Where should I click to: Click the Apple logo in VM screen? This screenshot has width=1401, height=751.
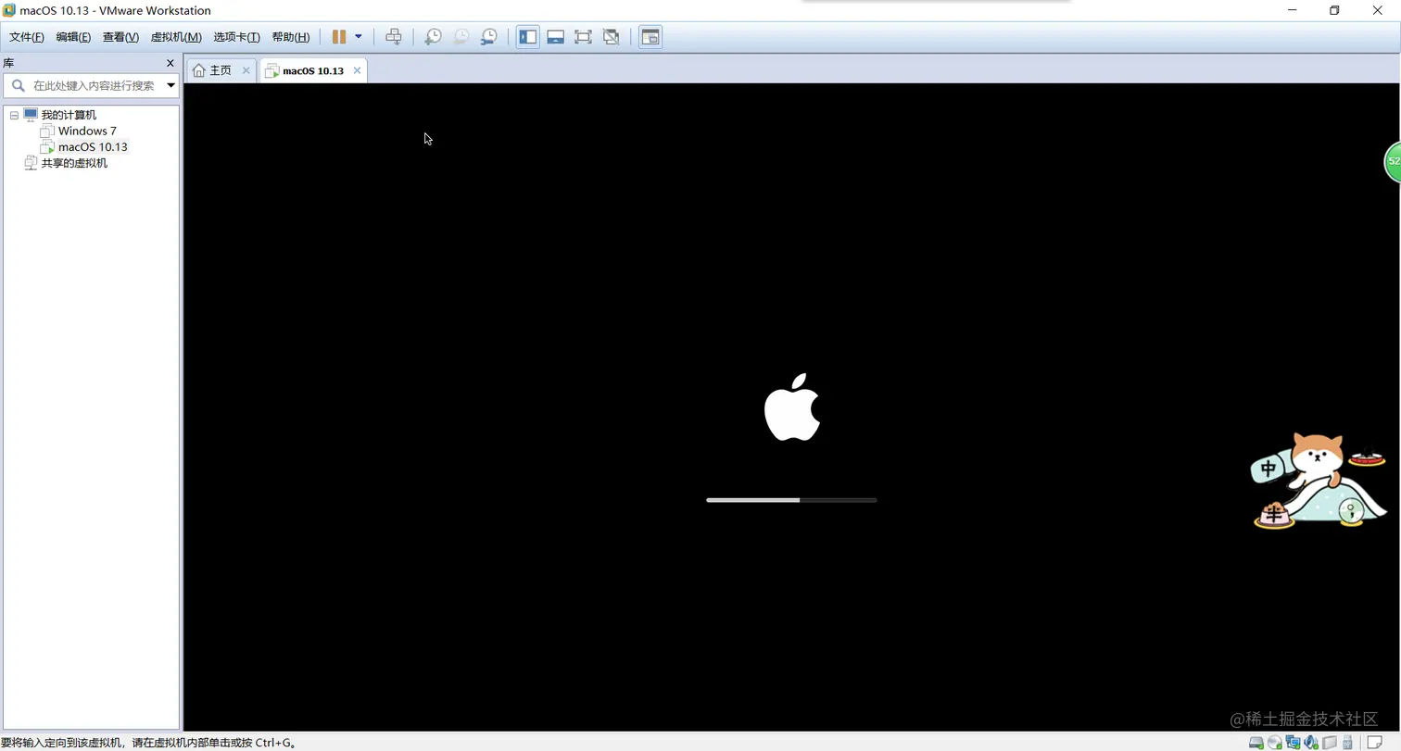click(x=792, y=407)
